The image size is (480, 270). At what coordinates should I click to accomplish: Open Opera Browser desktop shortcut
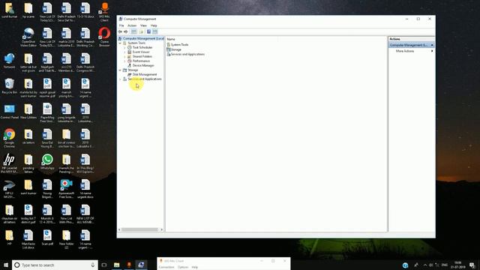[104, 37]
